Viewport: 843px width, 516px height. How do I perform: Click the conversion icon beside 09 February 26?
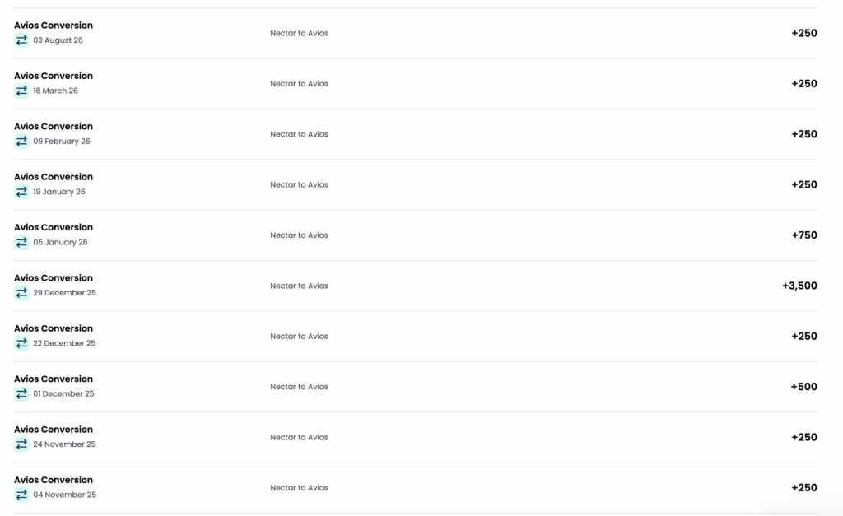[21, 142]
